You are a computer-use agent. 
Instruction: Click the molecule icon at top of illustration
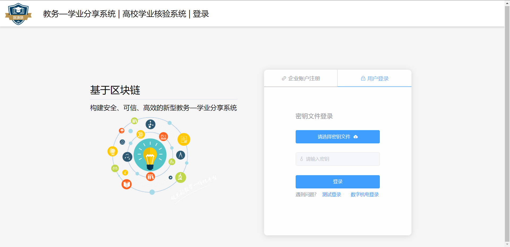(150, 124)
